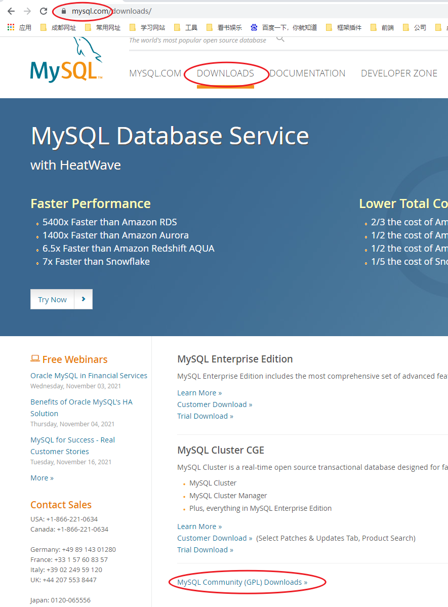Viewport: 448px width, 607px height.
Task: Click Learn More under MySQL Cluster CGE
Action: pos(199,527)
